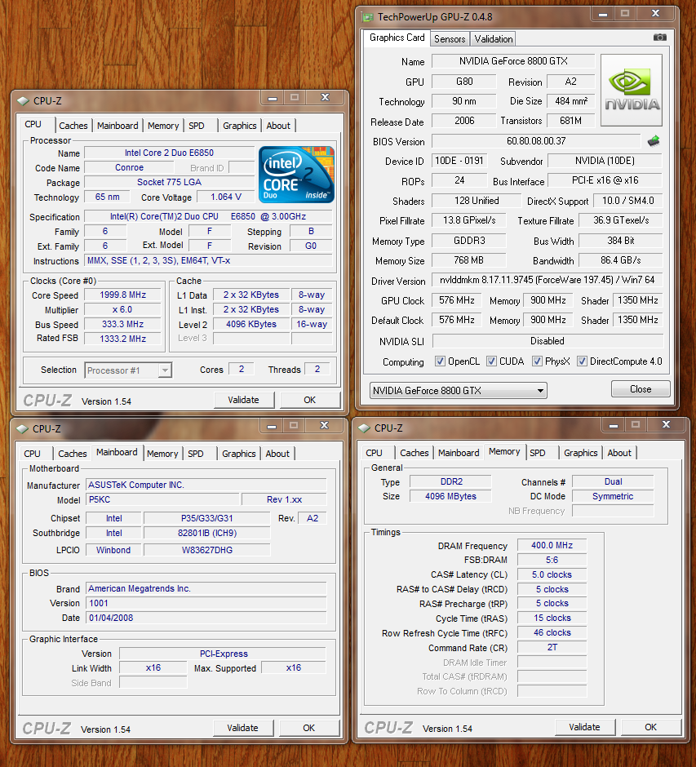Click Validate in the Memory CPU-Z window
This screenshot has height=767, width=696.
(x=584, y=727)
